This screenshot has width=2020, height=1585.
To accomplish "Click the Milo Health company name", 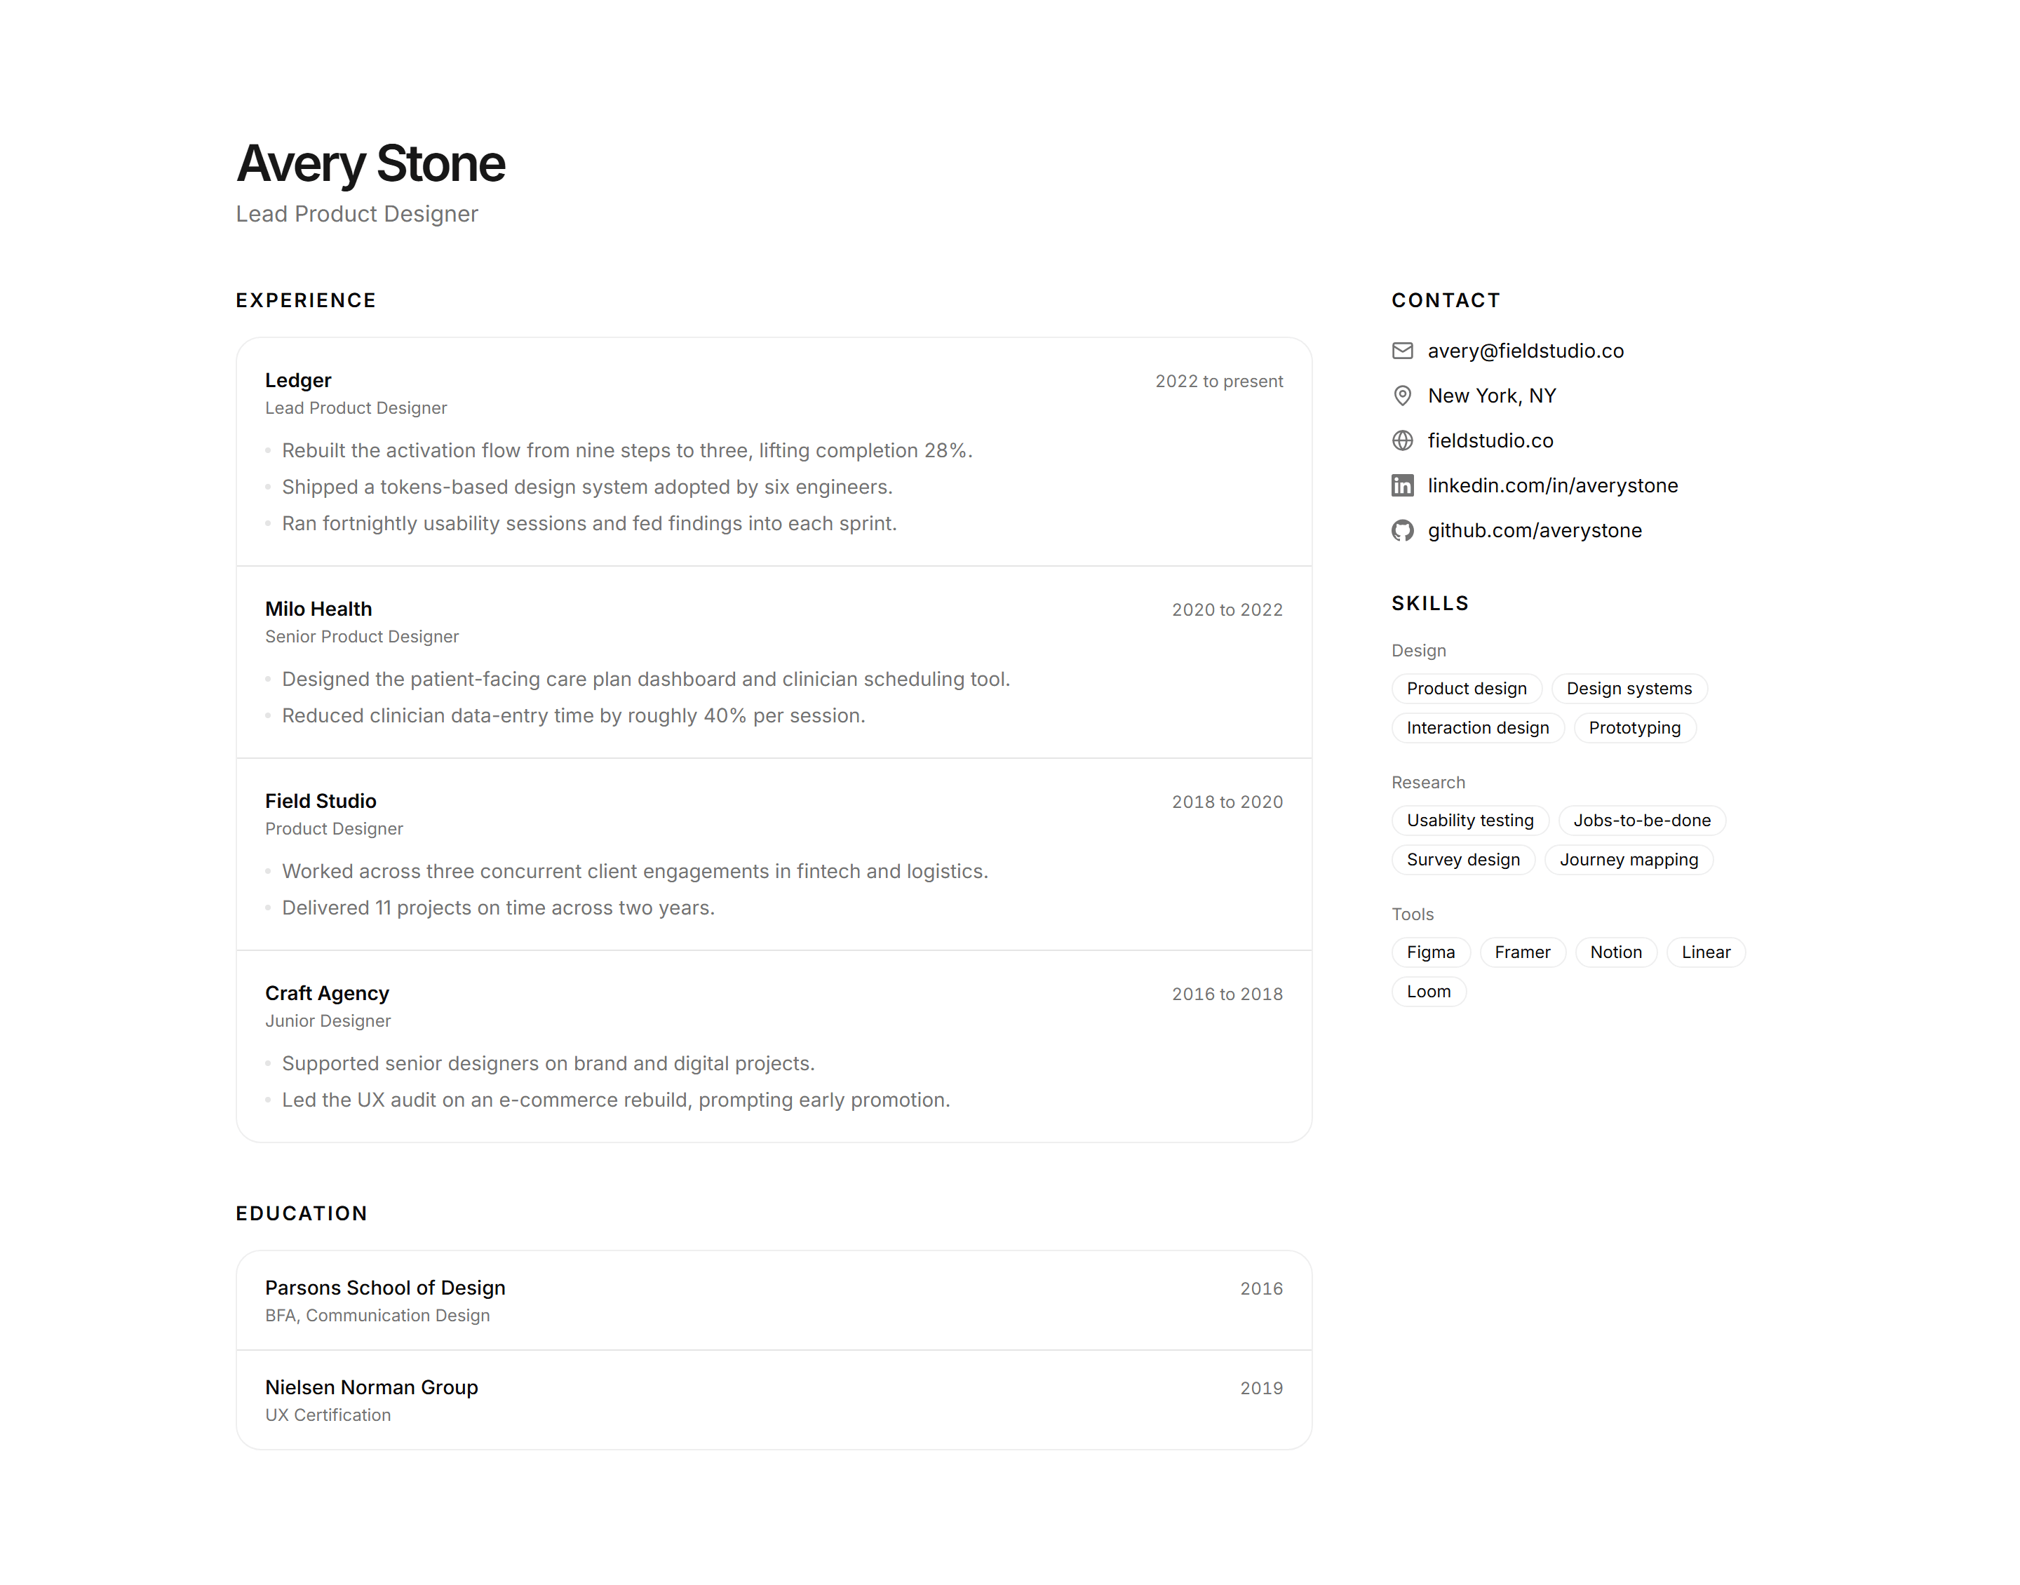I will click(x=318, y=609).
